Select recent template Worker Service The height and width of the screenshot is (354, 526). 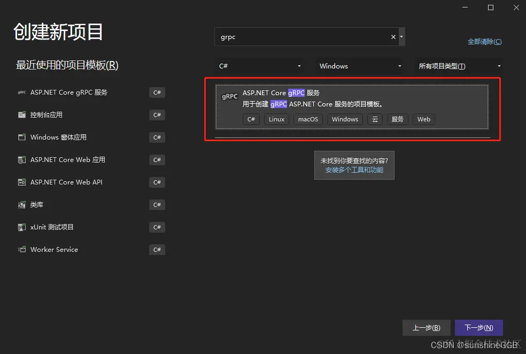coord(91,249)
